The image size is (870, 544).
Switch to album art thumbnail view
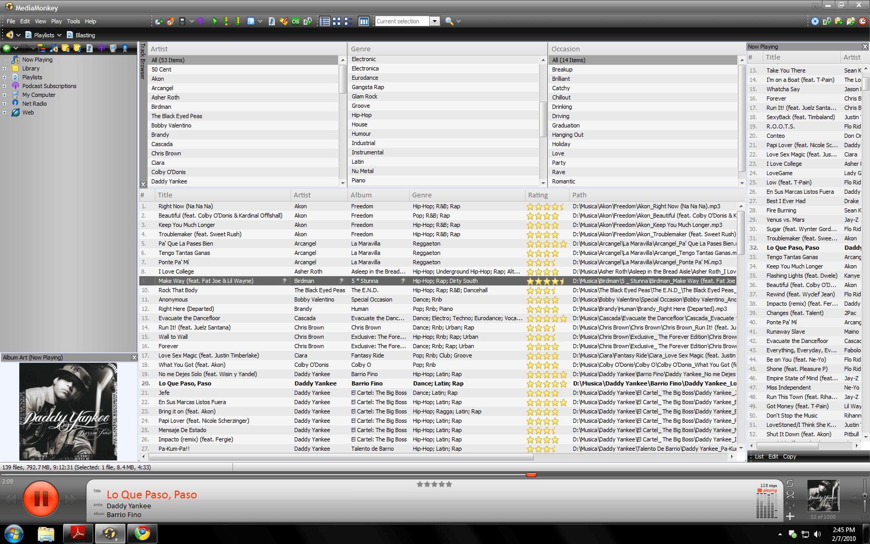(x=337, y=21)
